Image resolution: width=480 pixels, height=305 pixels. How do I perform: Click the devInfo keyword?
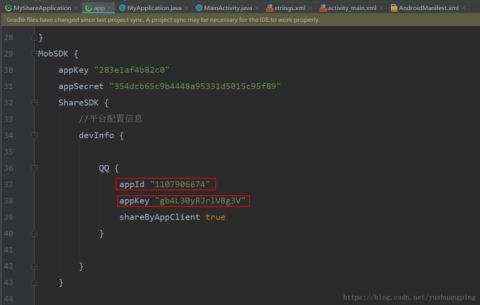(x=97, y=135)
